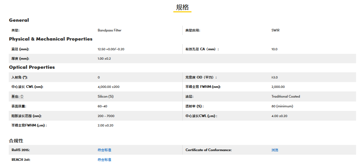358x167 pixels.
Task: Select the 200 - 7000 blocking range value
Action: 106,116
